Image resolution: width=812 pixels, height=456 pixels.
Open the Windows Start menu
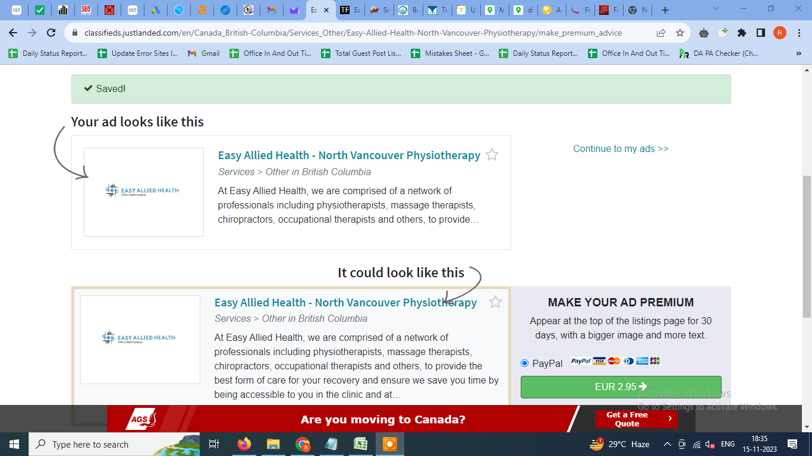point(14,444)
